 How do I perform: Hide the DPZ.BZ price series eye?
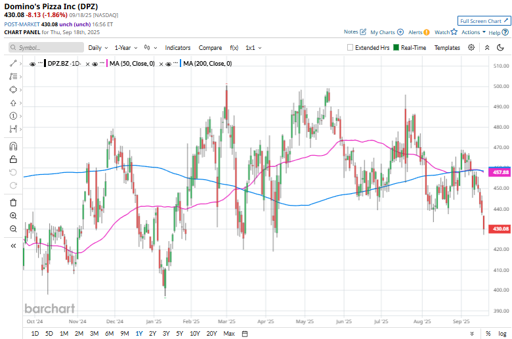tap(32, 64)
